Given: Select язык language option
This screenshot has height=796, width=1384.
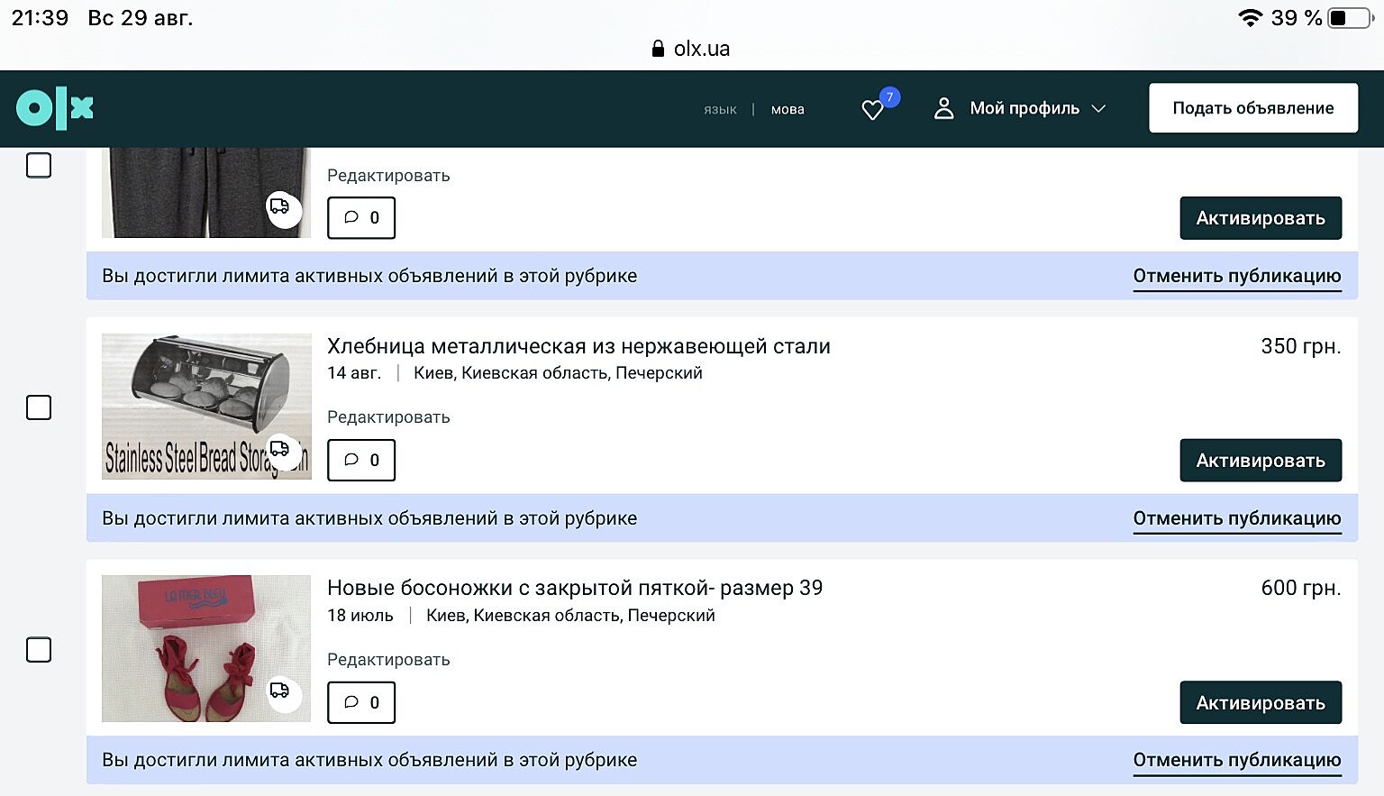Looking at the screenshot, I should click(720, 109).
